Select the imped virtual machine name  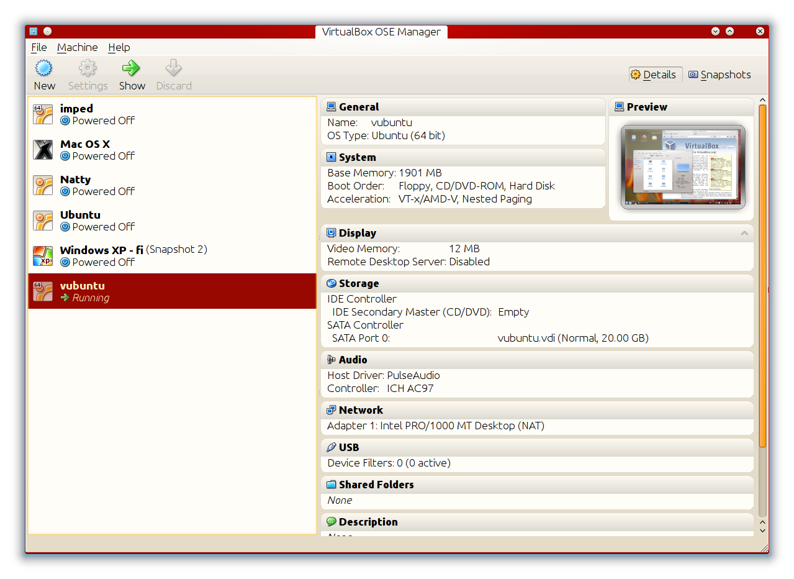point(76,109)
